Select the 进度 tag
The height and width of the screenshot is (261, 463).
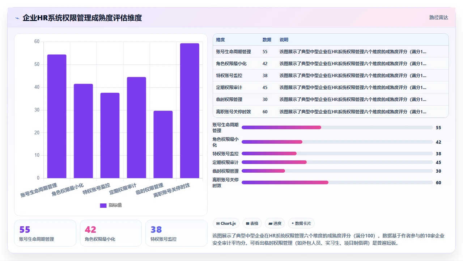pos(275,223)
